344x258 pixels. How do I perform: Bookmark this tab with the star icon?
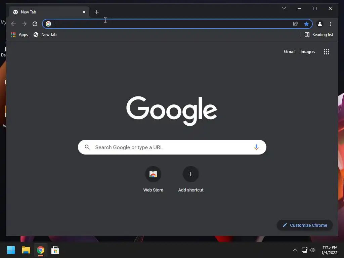pos(306,24)
